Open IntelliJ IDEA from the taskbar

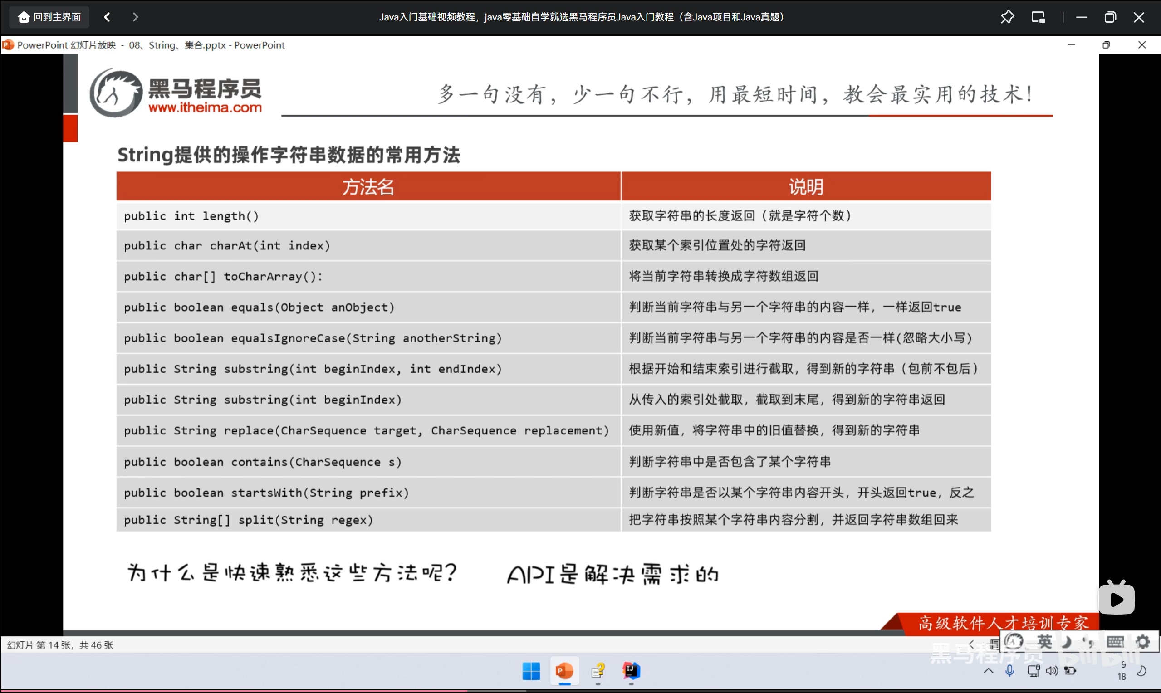pos(631,672)
